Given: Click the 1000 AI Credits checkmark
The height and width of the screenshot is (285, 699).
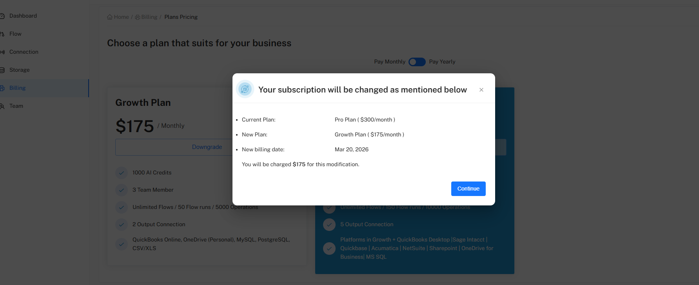Looking at the screenshot, I should coord(122,172).
